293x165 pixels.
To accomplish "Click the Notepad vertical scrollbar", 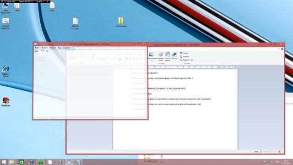I will [x=146, y=83].
